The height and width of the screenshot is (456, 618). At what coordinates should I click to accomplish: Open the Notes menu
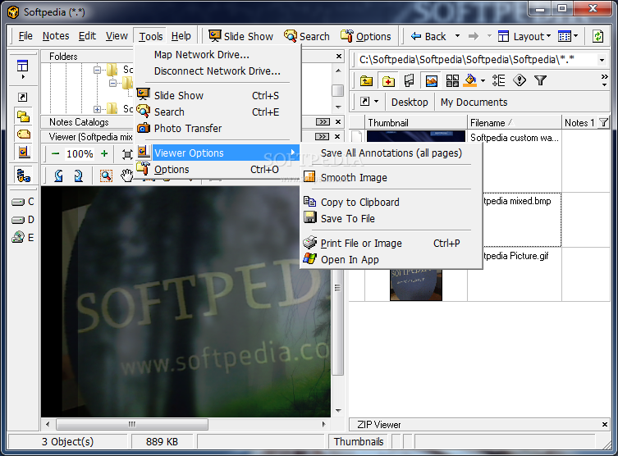point(56,36)
